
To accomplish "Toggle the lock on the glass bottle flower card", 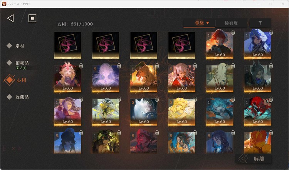I will click(119, 99).
